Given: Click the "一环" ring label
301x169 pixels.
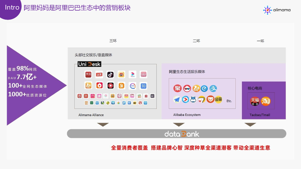Looking at the screenshot, I should 260,41.
